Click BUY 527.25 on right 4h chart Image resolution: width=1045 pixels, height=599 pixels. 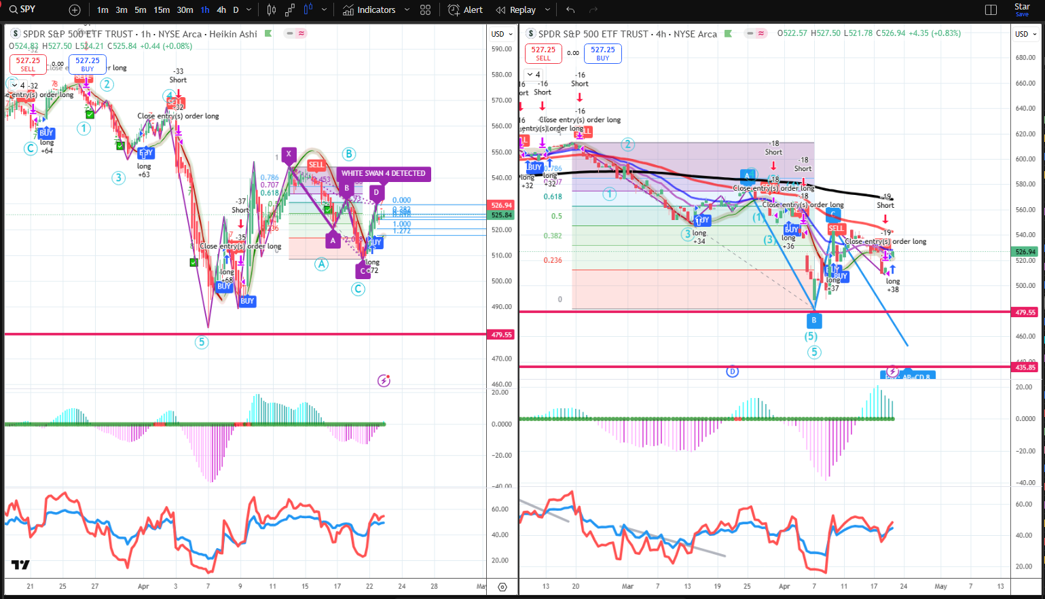603,54
